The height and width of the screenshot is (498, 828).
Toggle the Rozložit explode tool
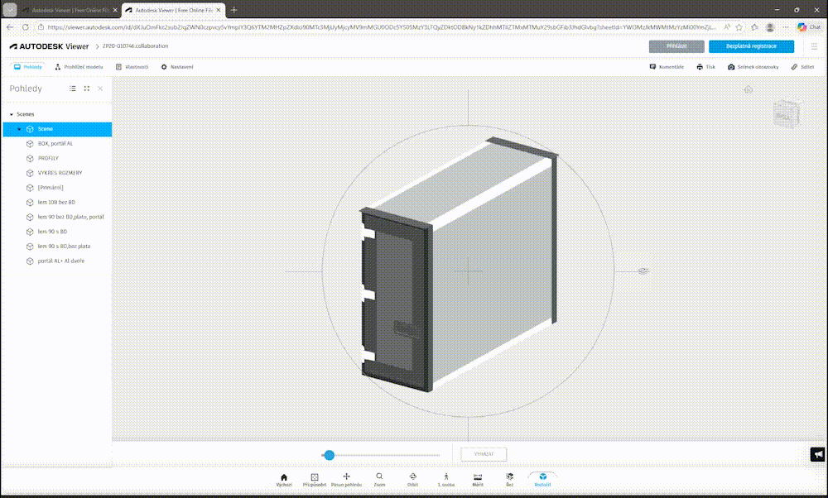click(542, 479)
